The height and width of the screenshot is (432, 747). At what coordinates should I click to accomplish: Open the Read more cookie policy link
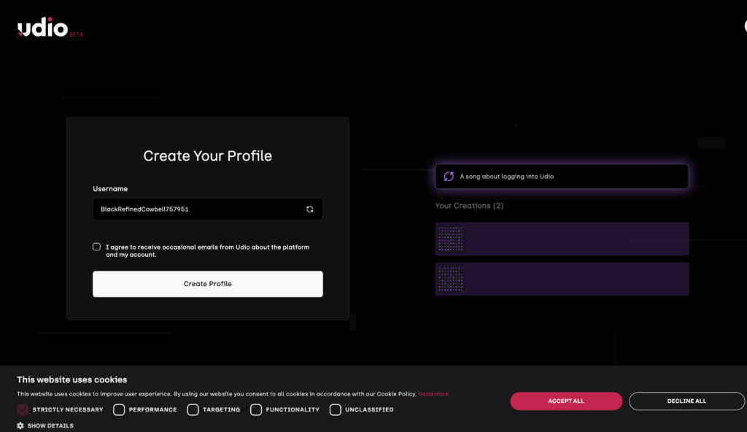point(433,394)
